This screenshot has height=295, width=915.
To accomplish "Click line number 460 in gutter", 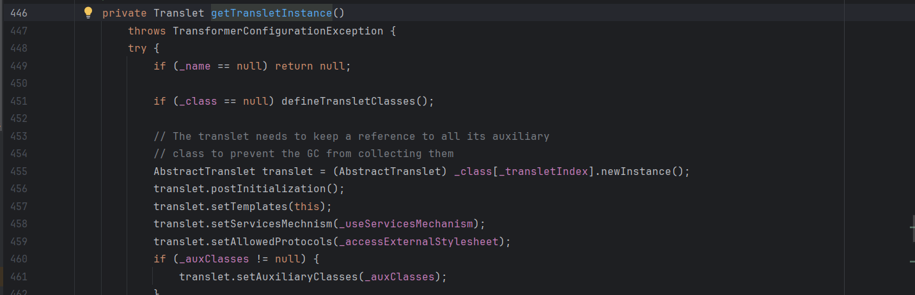I will coord(19,259).
